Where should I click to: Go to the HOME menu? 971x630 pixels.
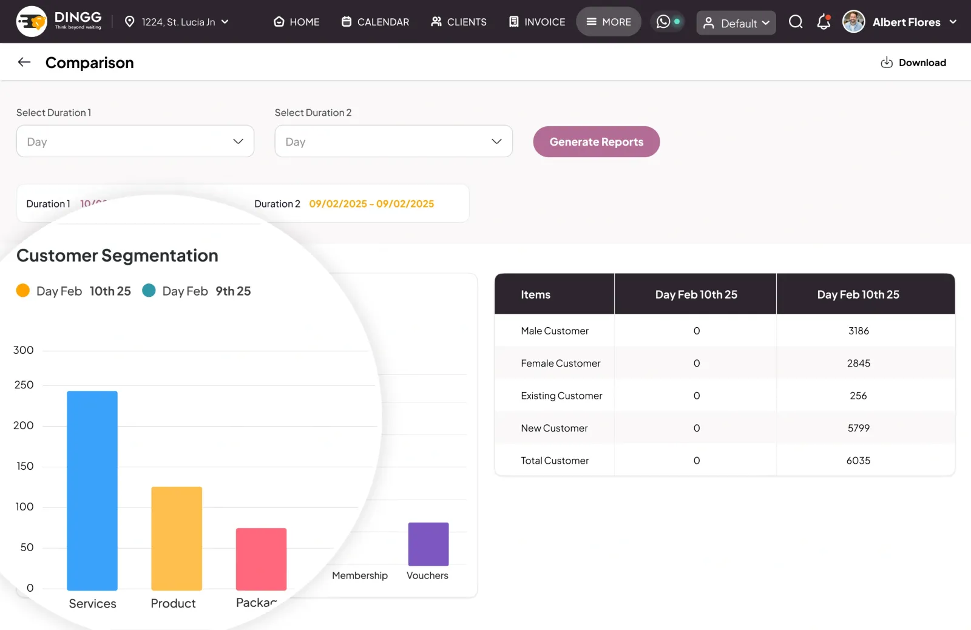tap(296, 22)
